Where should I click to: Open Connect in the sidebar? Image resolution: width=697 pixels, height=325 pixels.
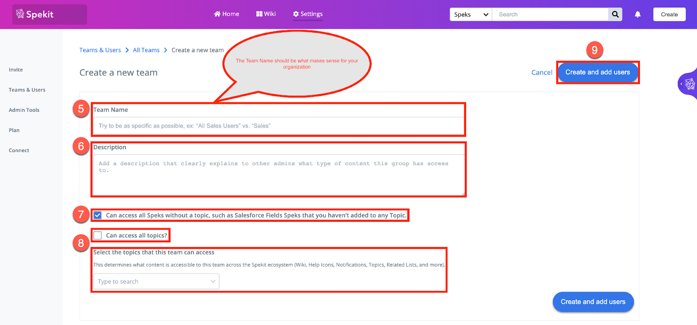click(19, 150)
